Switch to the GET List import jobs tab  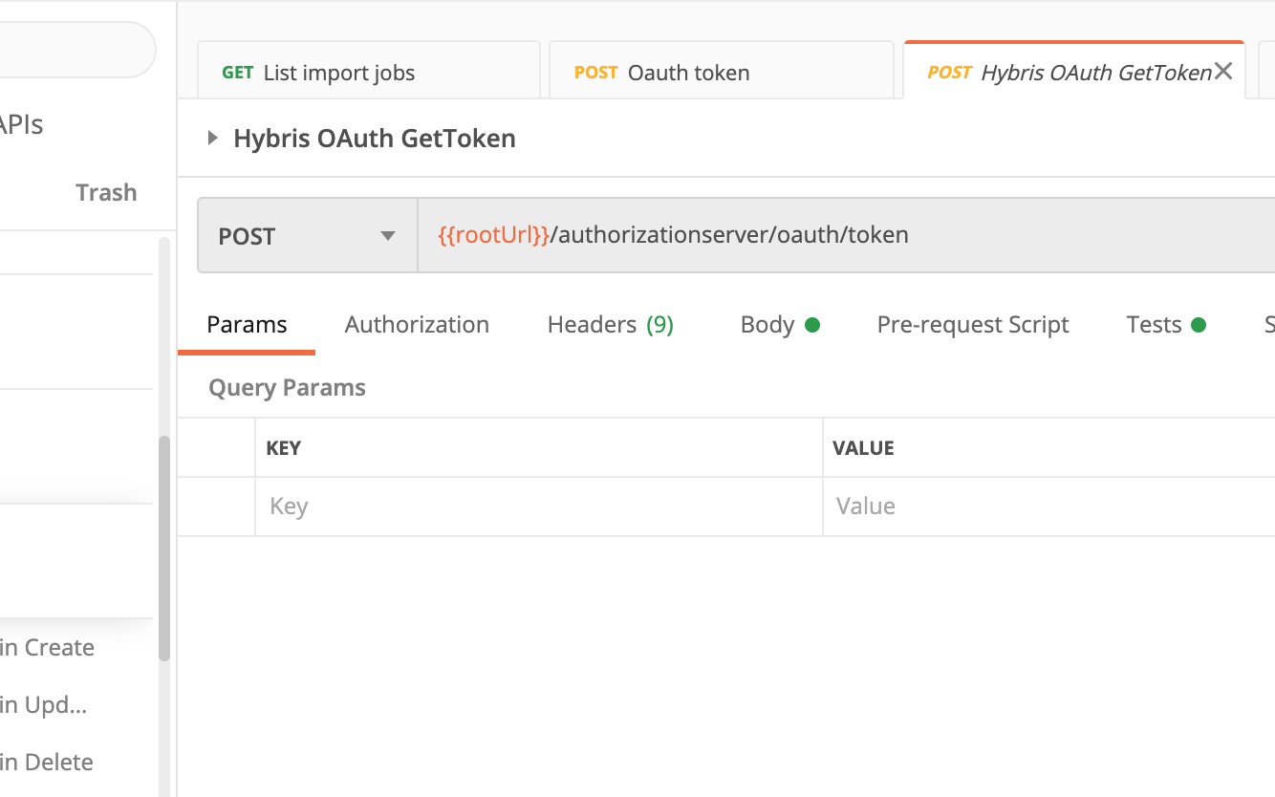[368, 73]
